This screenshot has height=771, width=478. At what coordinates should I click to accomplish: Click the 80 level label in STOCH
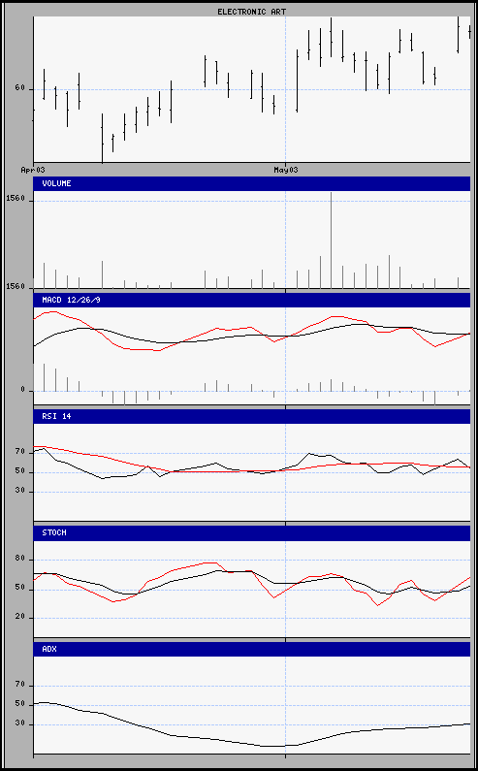[x=20, y=559]
